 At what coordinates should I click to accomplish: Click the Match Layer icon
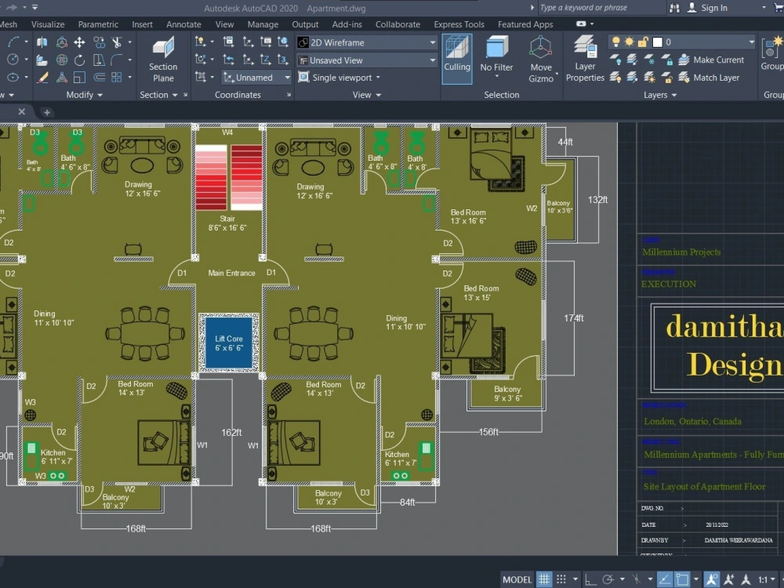click(684, 78)
